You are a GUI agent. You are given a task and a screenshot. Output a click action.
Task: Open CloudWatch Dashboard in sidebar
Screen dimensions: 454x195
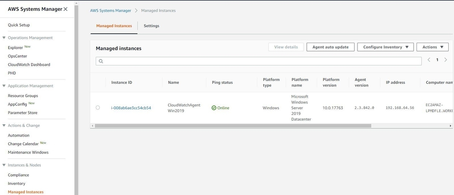click(x=29, y=65)
